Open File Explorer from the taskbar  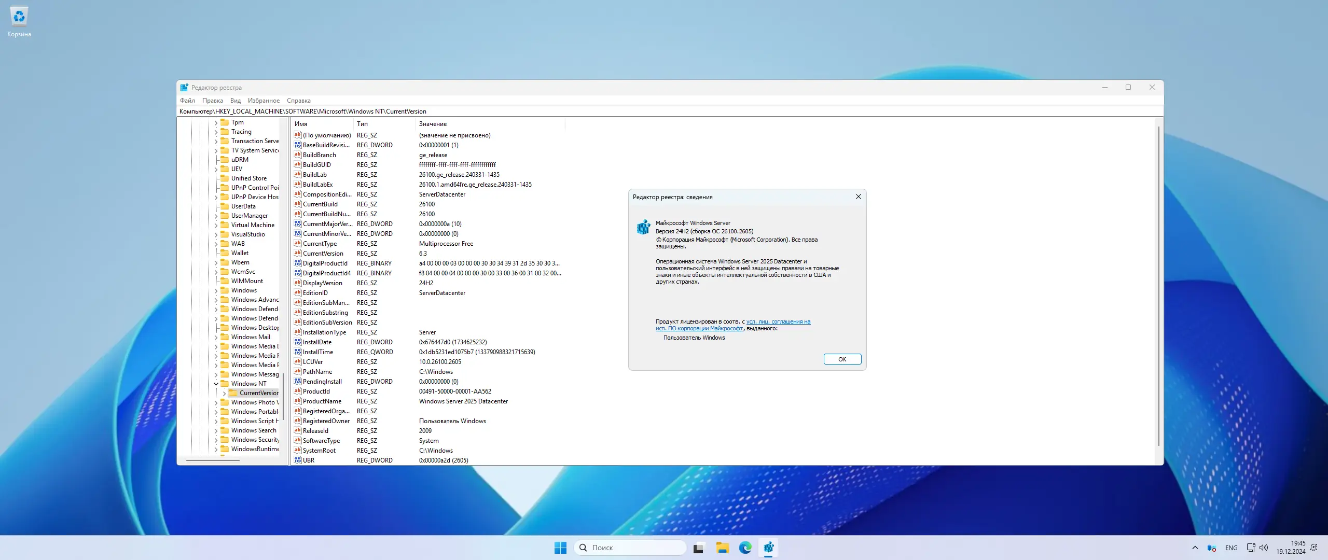click(x=722, y=548)
